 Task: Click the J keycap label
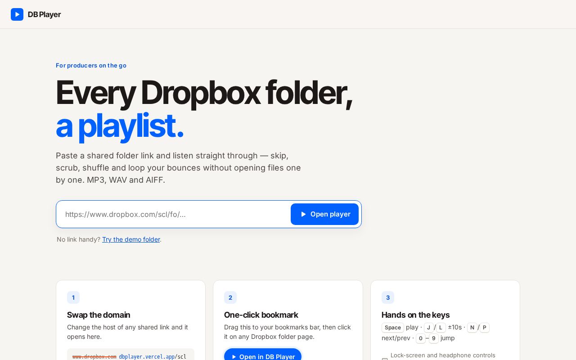click(429, 328)
